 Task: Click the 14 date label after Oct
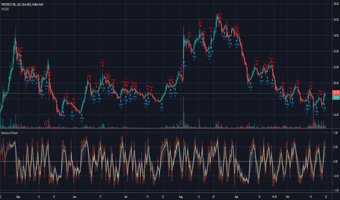[x=310, y=197]
